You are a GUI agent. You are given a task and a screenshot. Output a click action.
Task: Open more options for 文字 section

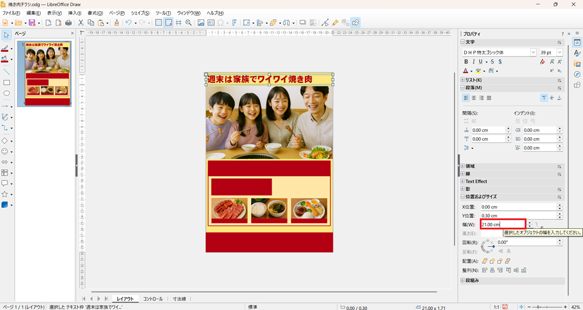(x=559, y=43)
